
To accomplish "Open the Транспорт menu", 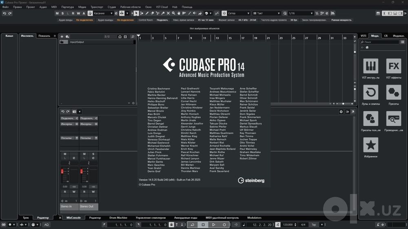I will point(97,7).
